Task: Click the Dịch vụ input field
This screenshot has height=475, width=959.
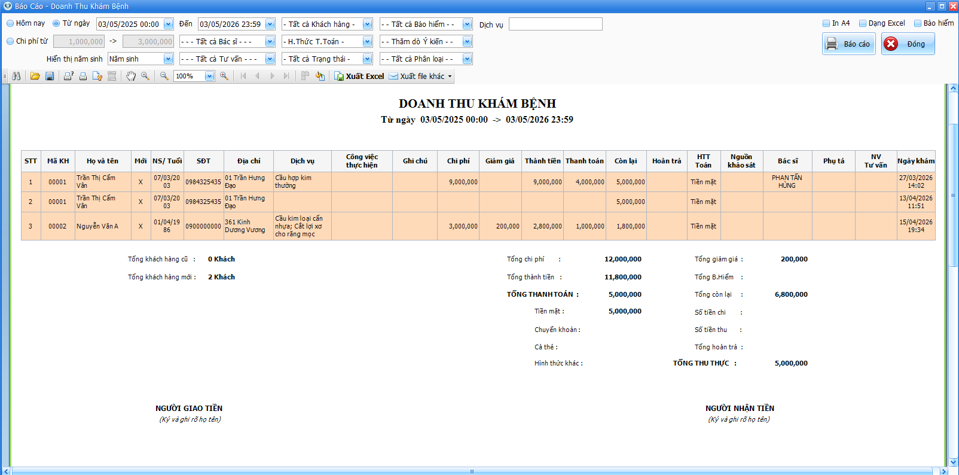Action: [555, 24]
